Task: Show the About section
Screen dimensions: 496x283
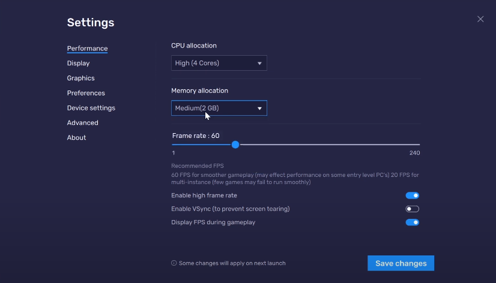Action: coord(76,137)
